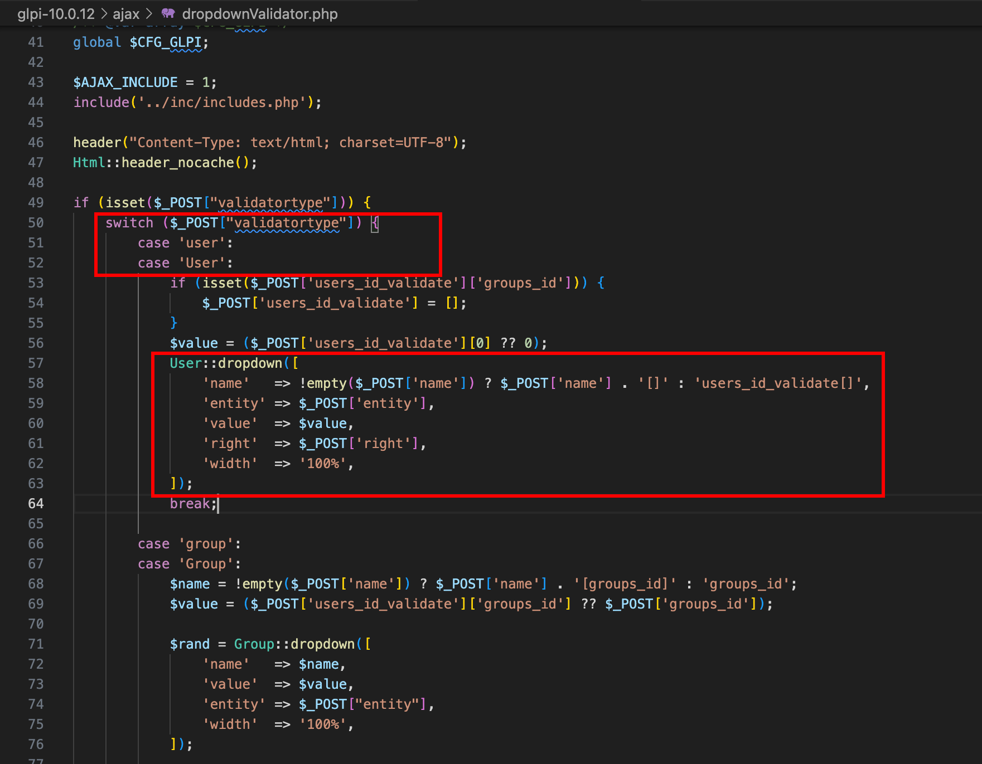Image resolution: width=982 pixels, height=764 pixels.
Task: Click line number 64 in gutter
Action: pos(36,504)
